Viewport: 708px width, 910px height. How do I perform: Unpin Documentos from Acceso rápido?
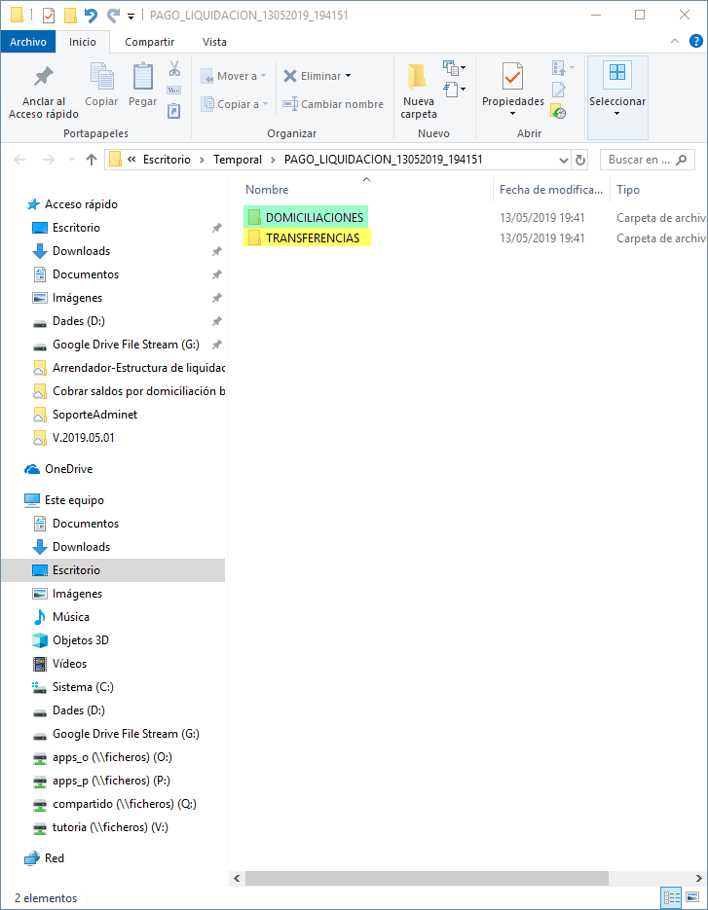(x=216, y=273)
